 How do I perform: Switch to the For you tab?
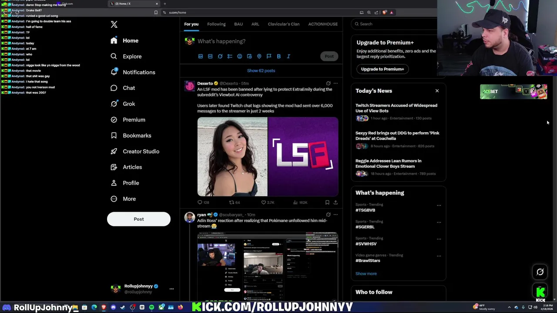[x=191, y=24]
